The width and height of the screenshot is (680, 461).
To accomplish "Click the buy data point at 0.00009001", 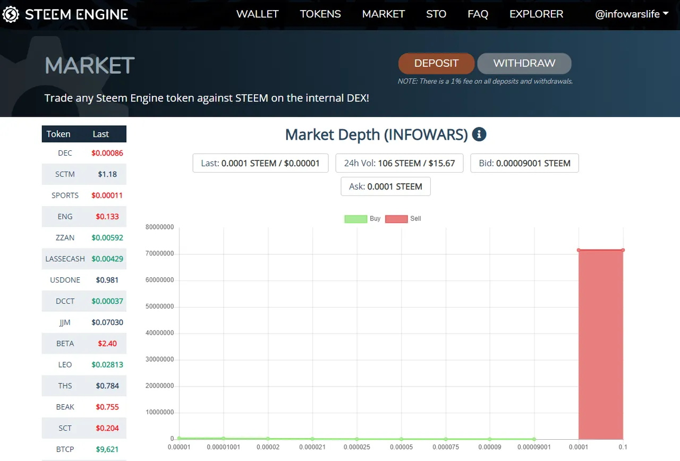I will click(534, 439).
